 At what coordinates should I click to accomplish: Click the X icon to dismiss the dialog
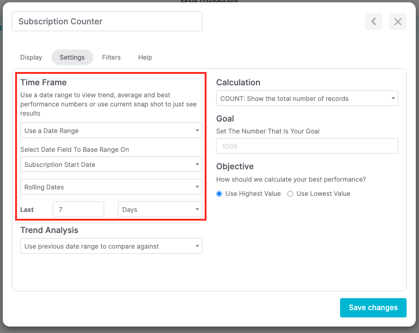[x=397, y=22]
